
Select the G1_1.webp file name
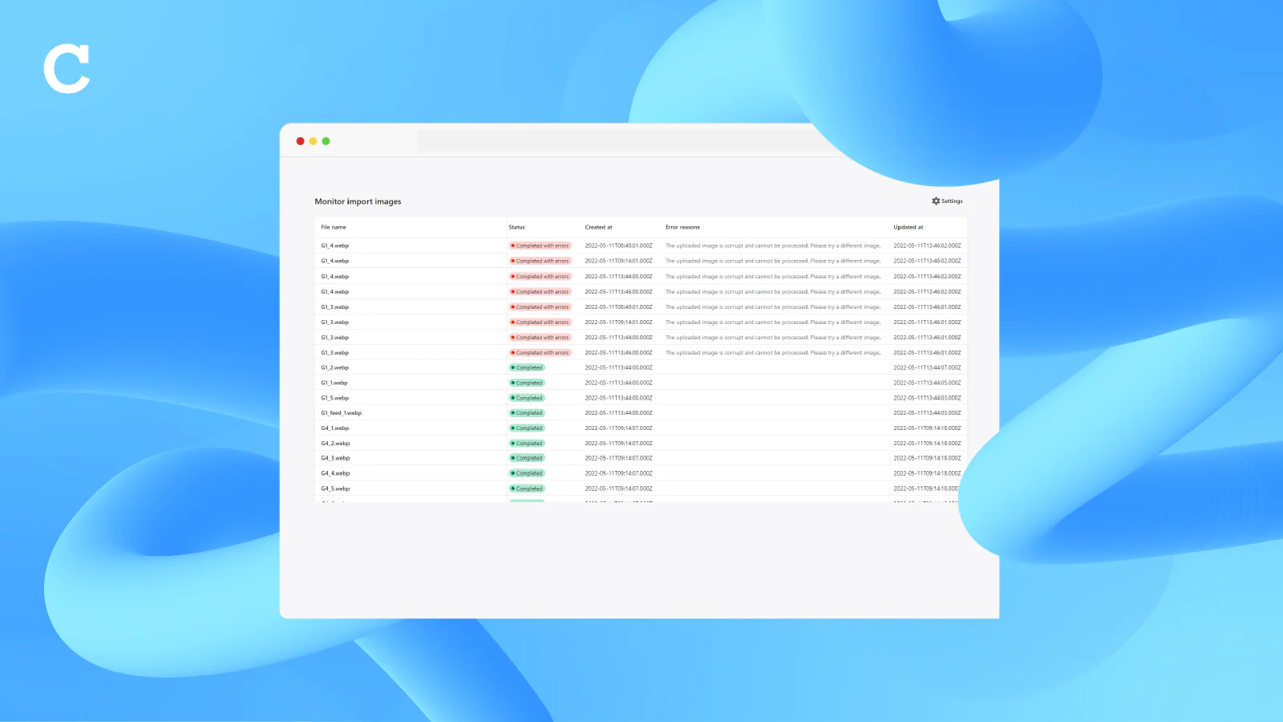click(x=334, y=383)
